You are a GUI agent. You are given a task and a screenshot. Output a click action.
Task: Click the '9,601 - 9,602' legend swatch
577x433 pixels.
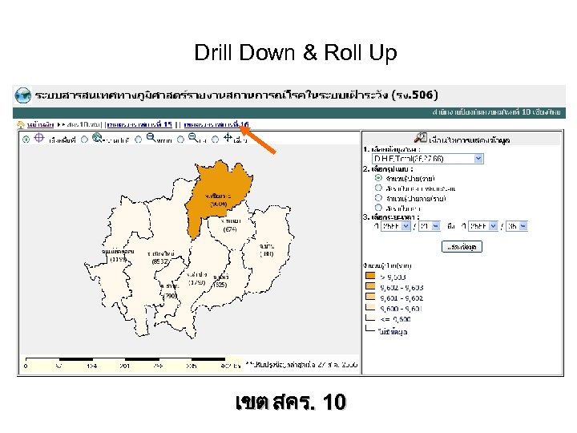[x=370, y=297]
